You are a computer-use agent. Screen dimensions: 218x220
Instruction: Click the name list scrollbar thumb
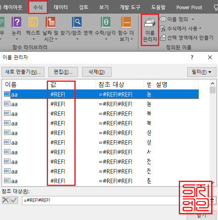[212, 90]
